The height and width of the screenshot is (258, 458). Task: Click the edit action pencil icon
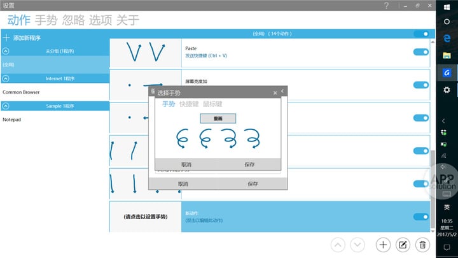coord(403,245)
